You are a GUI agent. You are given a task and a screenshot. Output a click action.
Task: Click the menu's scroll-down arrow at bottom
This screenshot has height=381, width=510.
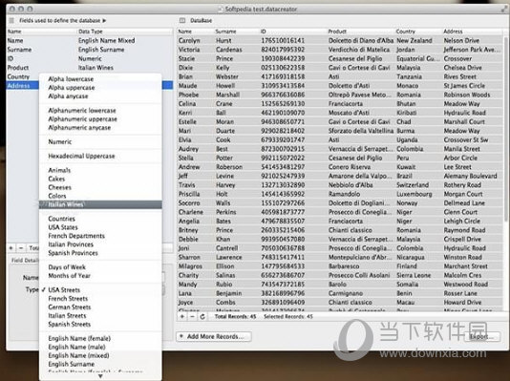point(100,376)
